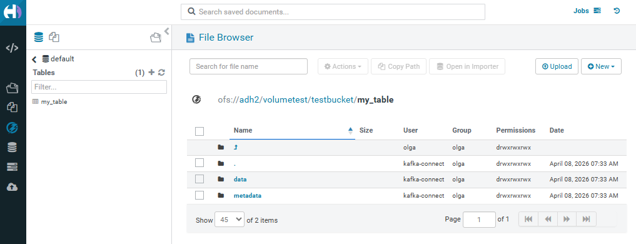The height and width of the screenshot is (244, 636).
Task: Toggle the select-all checkbox in header
Action: (199, 131)
